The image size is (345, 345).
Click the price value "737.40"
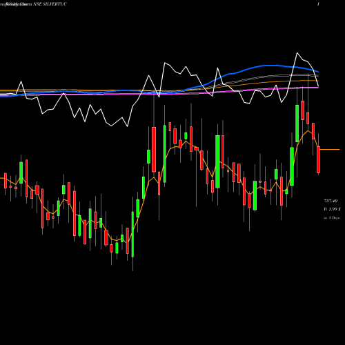coord(331,201)
